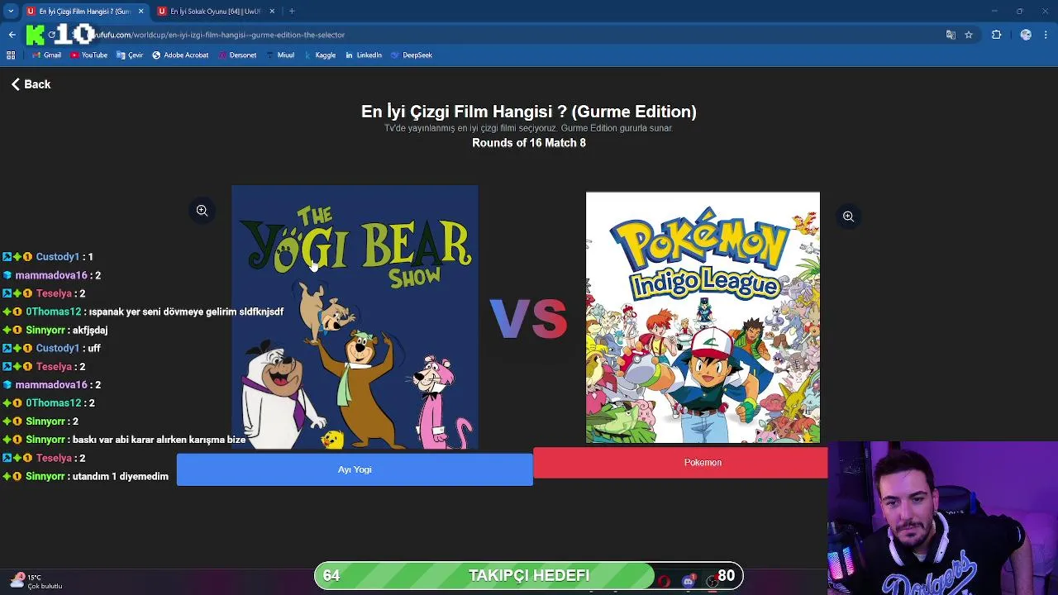Select the Pokemon Indigo League poster
The height and width of the screenshot is (595, 1058).
[703, 318]
